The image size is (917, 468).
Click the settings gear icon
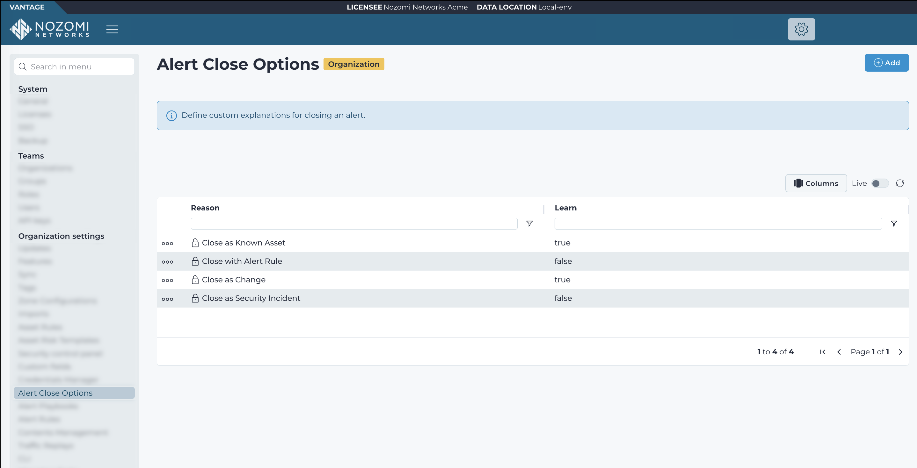[801, 29]
